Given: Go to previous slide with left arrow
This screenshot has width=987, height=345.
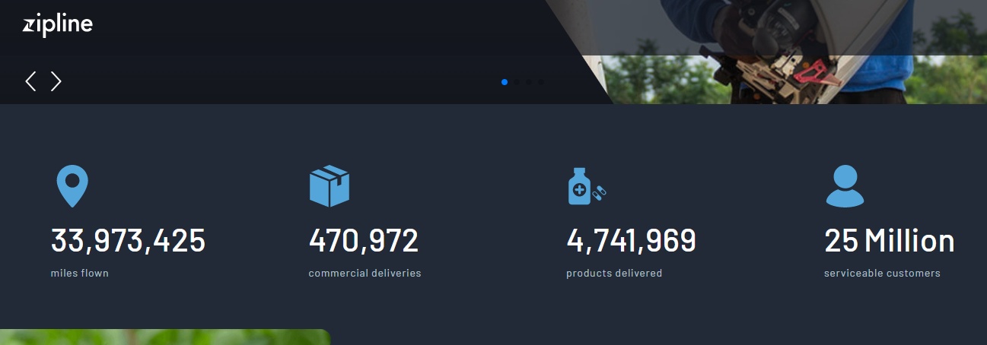Looking at the screenshot, I should point(30,81).
